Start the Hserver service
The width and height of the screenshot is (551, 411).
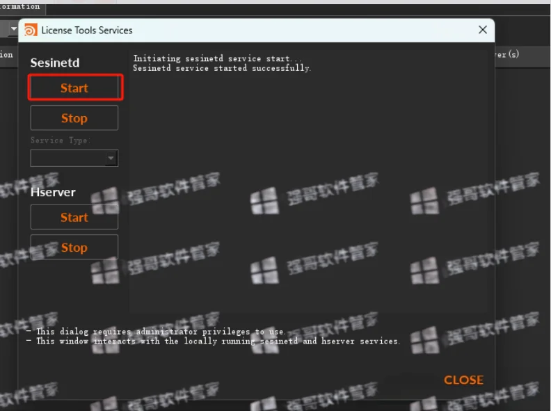coord(74,217)
